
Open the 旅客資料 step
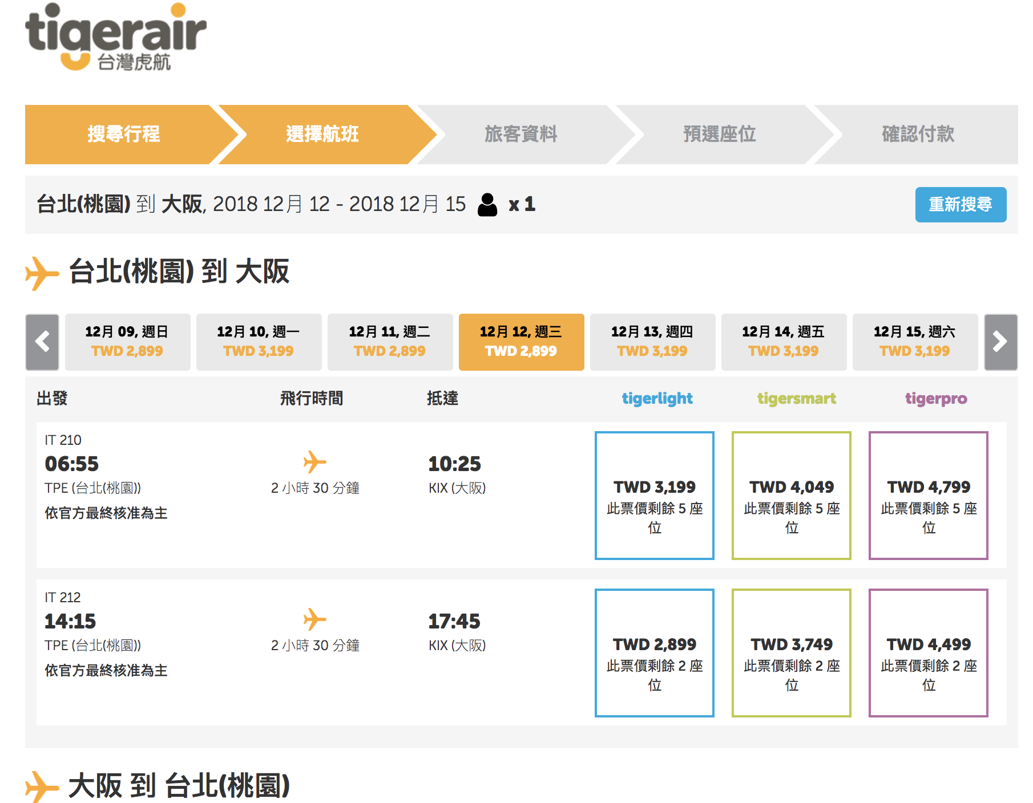(x=520, y=135)
